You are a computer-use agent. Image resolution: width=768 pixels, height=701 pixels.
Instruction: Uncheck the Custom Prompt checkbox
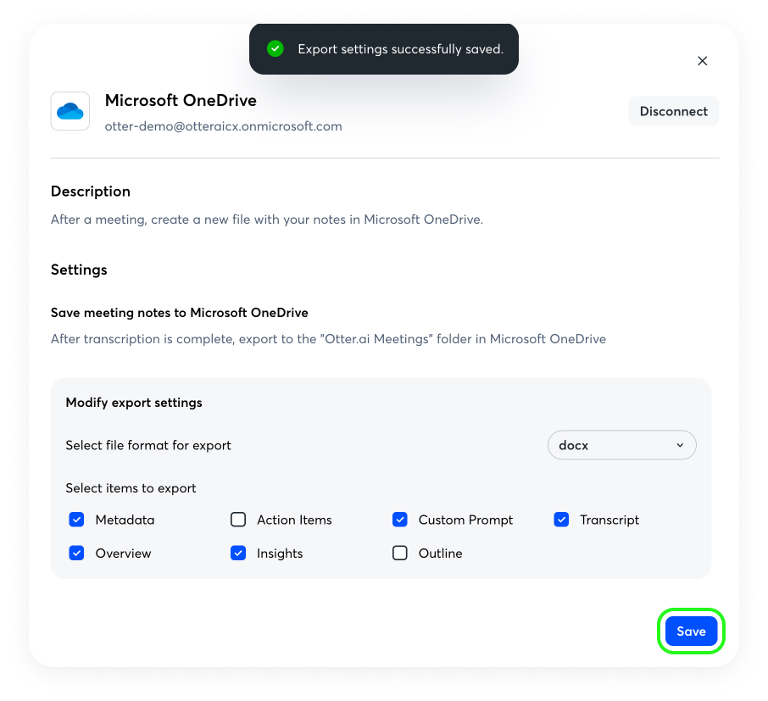click(399, 520)
